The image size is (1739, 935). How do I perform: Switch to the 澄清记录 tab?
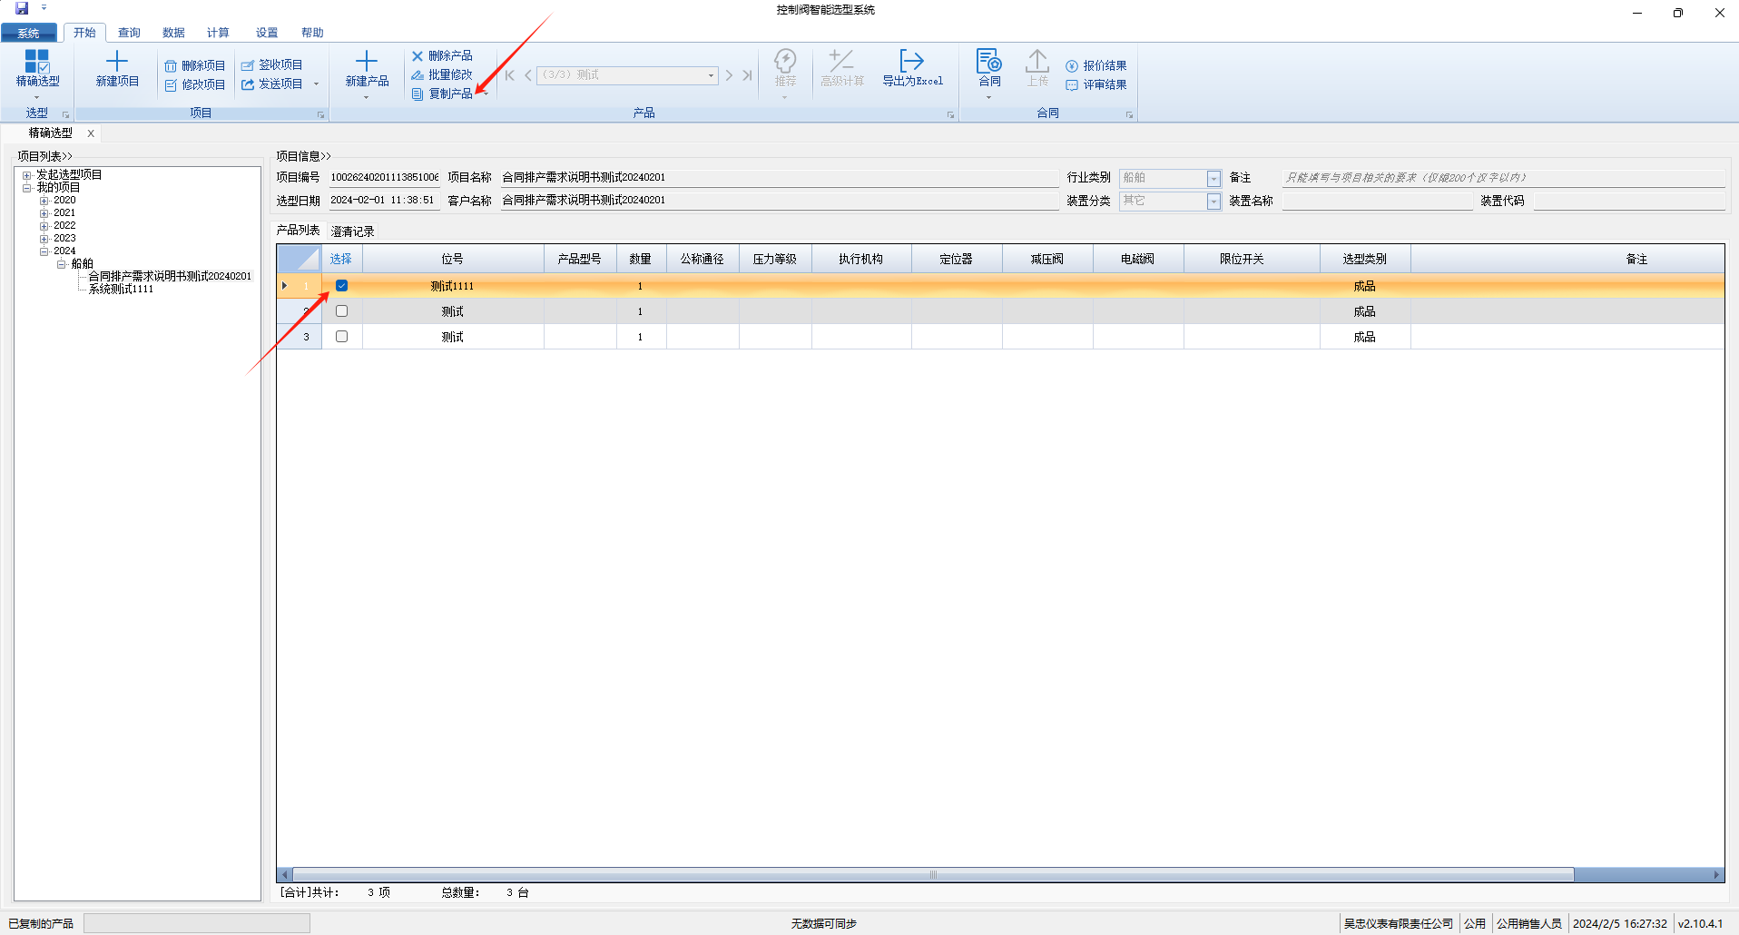[x=353, y=231]
